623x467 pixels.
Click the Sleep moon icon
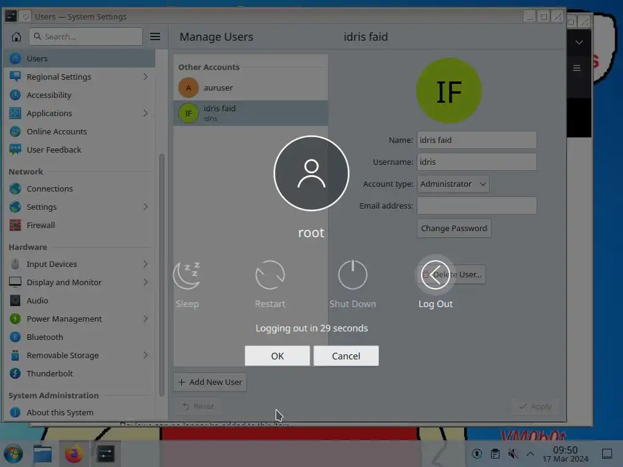pos(187,275)
